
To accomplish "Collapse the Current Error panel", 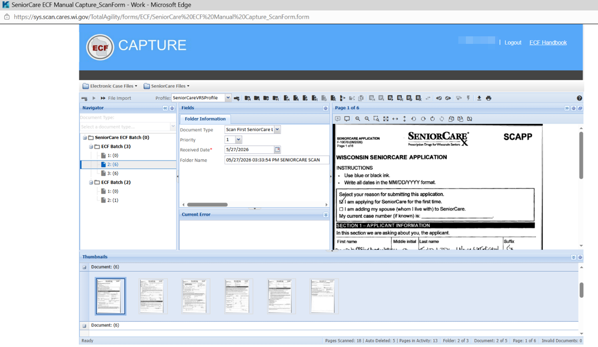I will [x=326, y=215].
